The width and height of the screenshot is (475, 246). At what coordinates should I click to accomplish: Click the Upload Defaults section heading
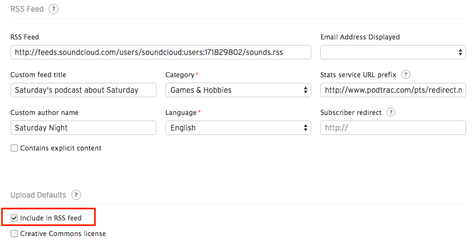38,195
